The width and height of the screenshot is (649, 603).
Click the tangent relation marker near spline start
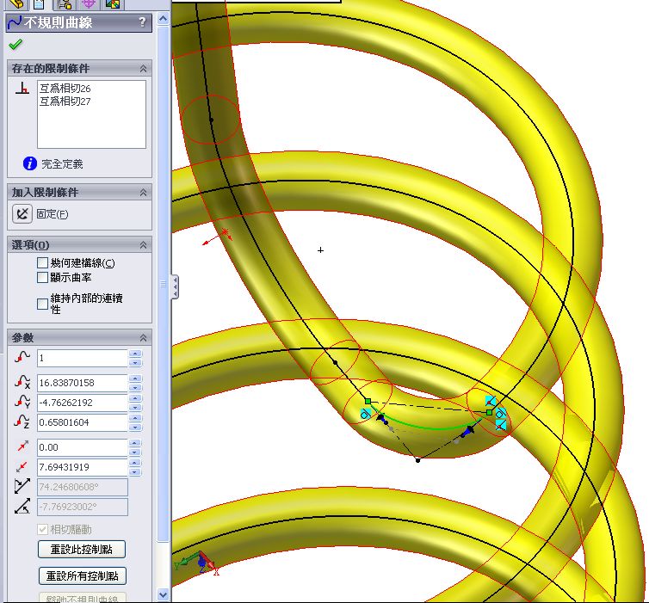365,415
